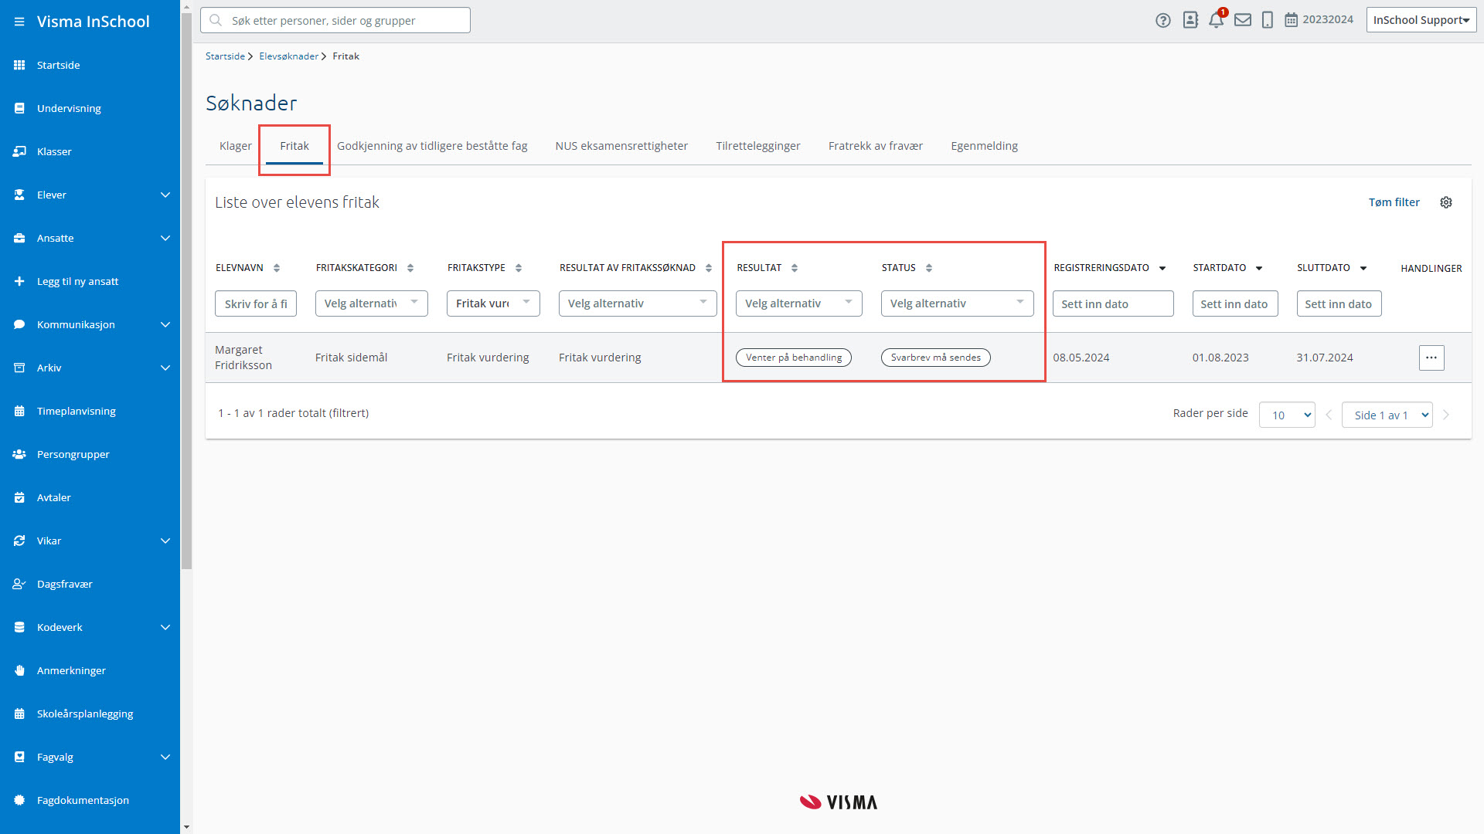This screenshot has height=834, width=1484.
Task: Open the Egenmelding tab
Action: (985, 146)
